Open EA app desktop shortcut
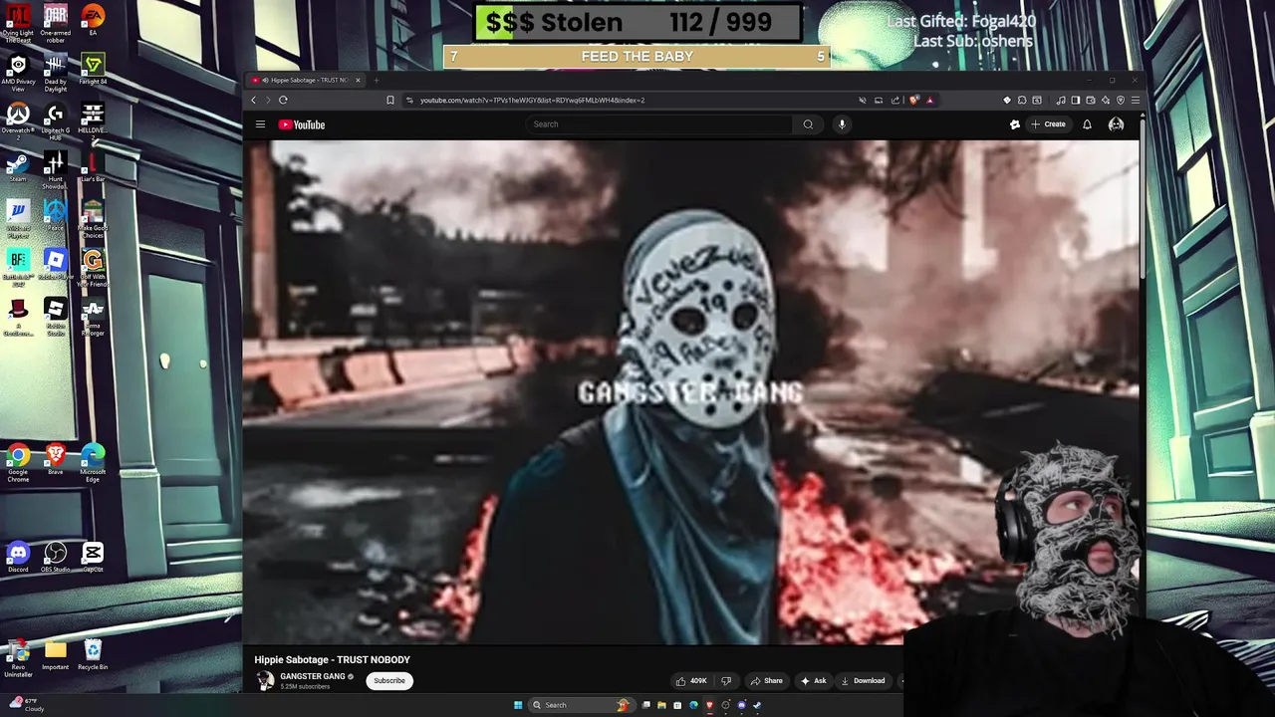Screen dimensions: 1275x717 click(x=93, y=20)
